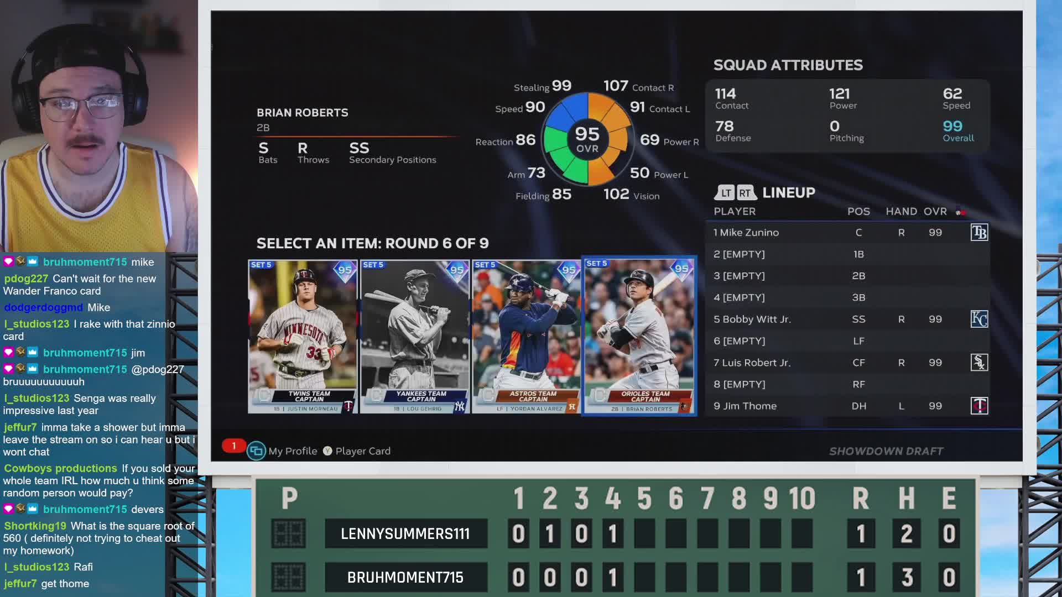This screenshot has height=597, width=1062.
Task: Click LENNYSUMMERS111 on the scoreboard
Action: [405, 534]
